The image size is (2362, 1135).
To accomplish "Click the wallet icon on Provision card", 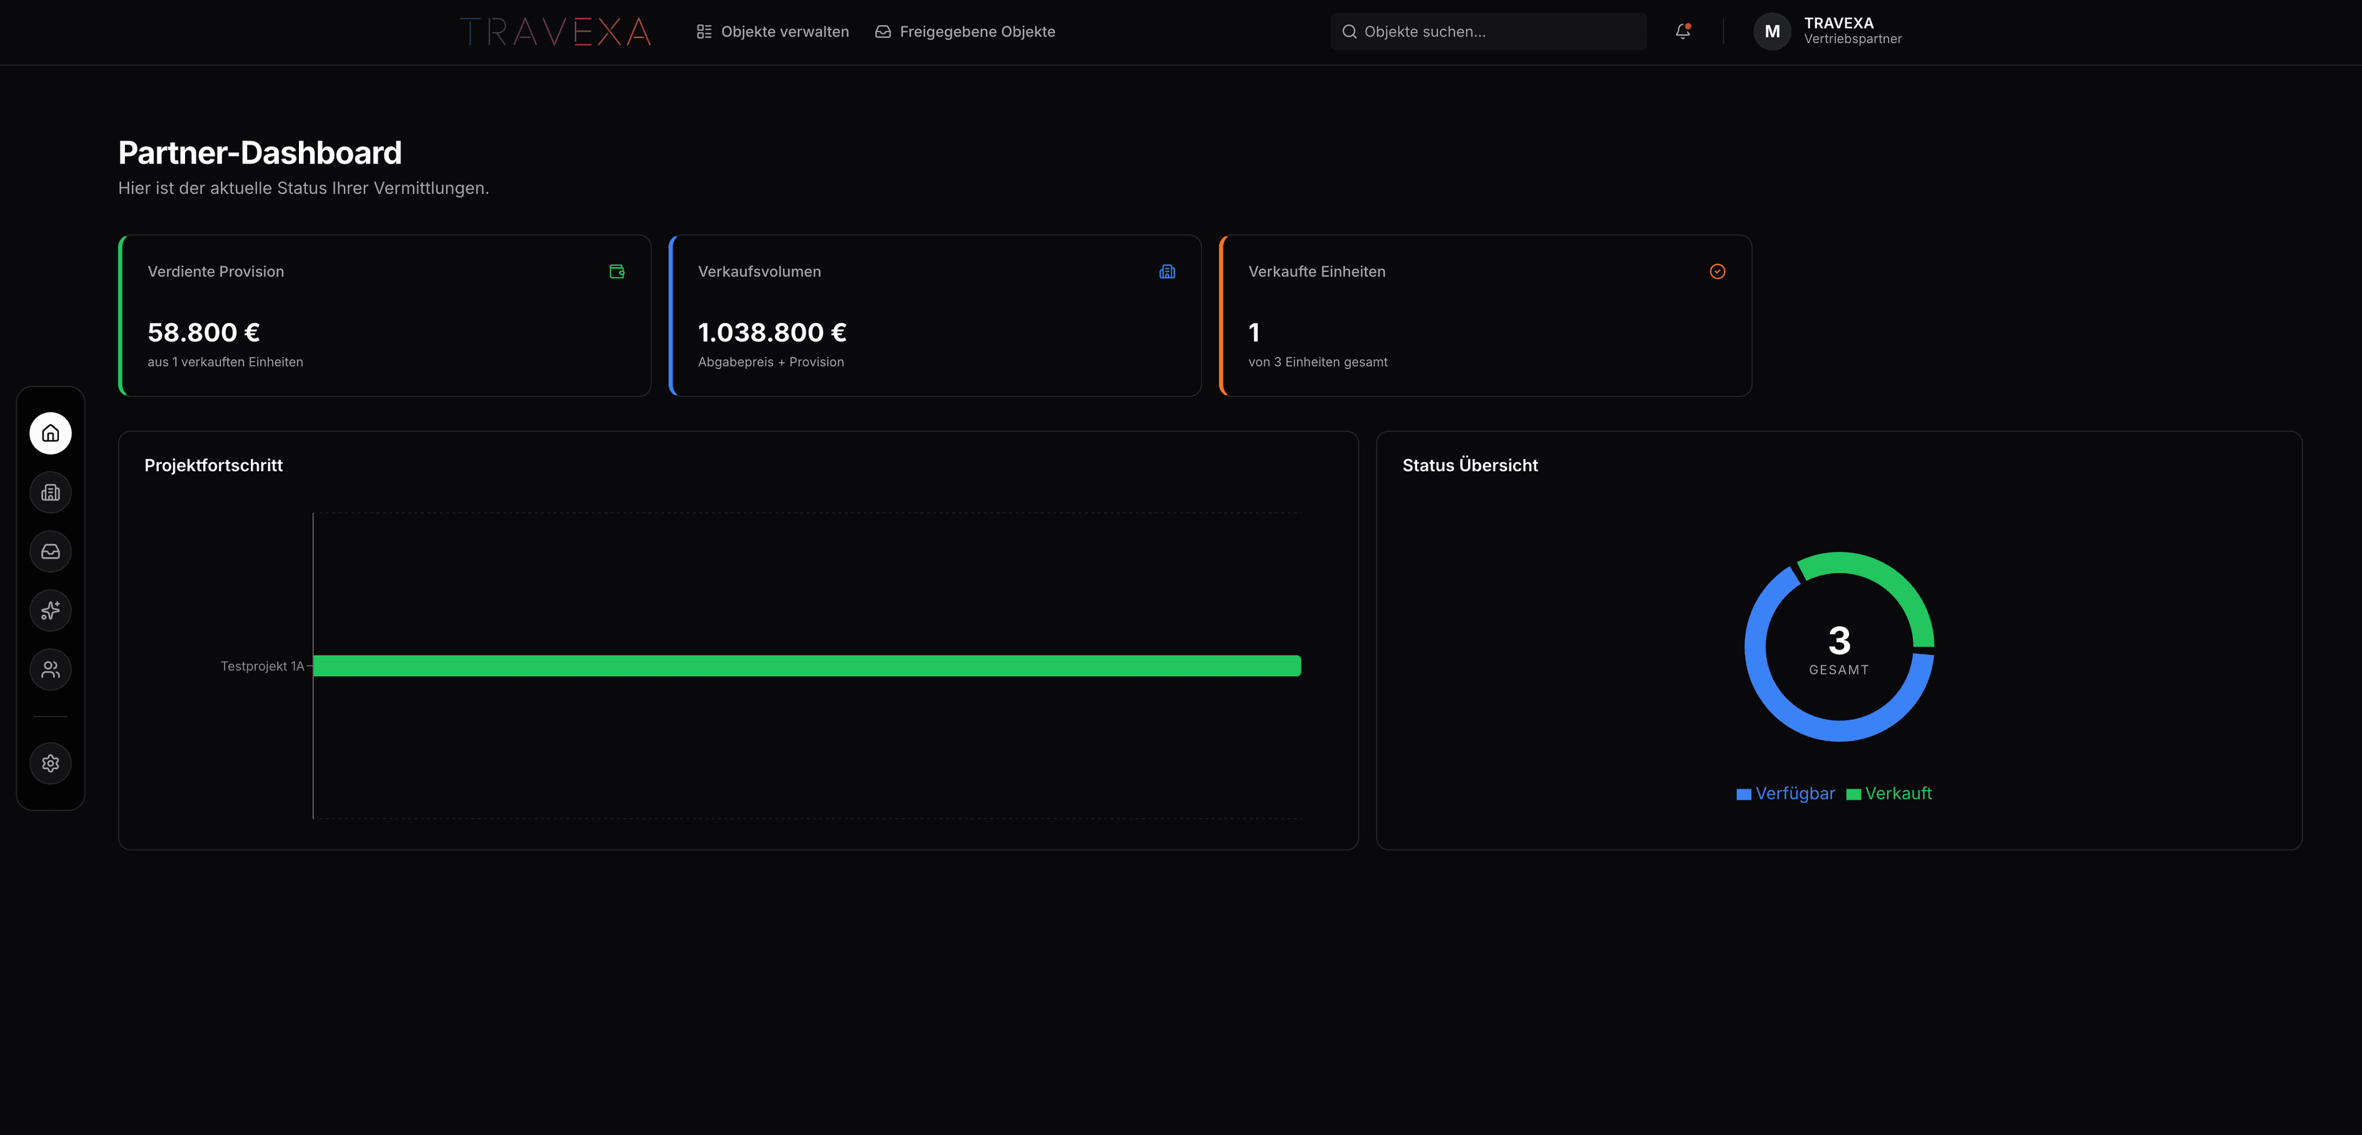I will pyautogui.click(x=617, y=271).
